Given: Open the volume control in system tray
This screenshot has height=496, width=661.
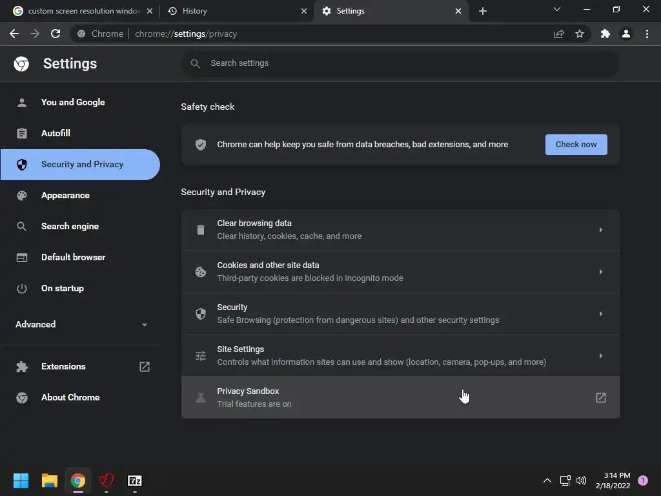Looking at the screenshot, I should point(581,480).
